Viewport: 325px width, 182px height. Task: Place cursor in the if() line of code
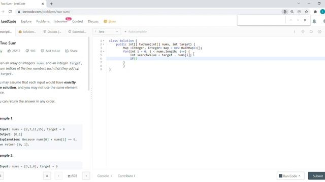point(134,59)
